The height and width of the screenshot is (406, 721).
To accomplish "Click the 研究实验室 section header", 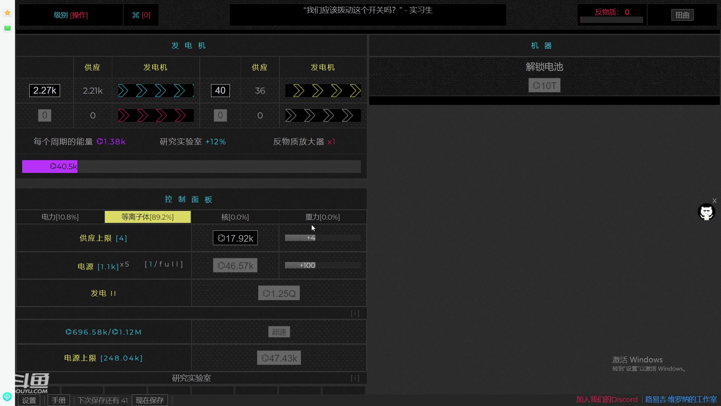I will pyautogui.click(x=192, y=378).
